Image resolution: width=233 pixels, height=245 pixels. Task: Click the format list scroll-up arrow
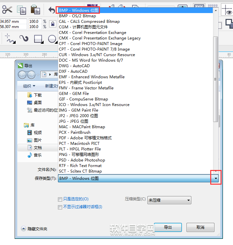(216, 10)
